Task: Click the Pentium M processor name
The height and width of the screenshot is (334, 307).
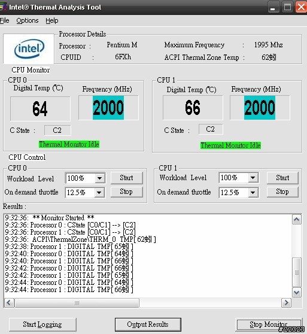Action: (122, 45)
